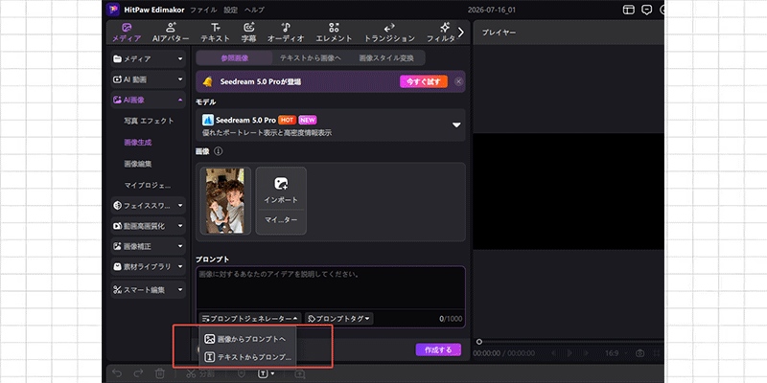This screenshot has width=767, height=383.
Task: Select the uploaded reference photo thumbnail
Action: [x=225, y=201]
